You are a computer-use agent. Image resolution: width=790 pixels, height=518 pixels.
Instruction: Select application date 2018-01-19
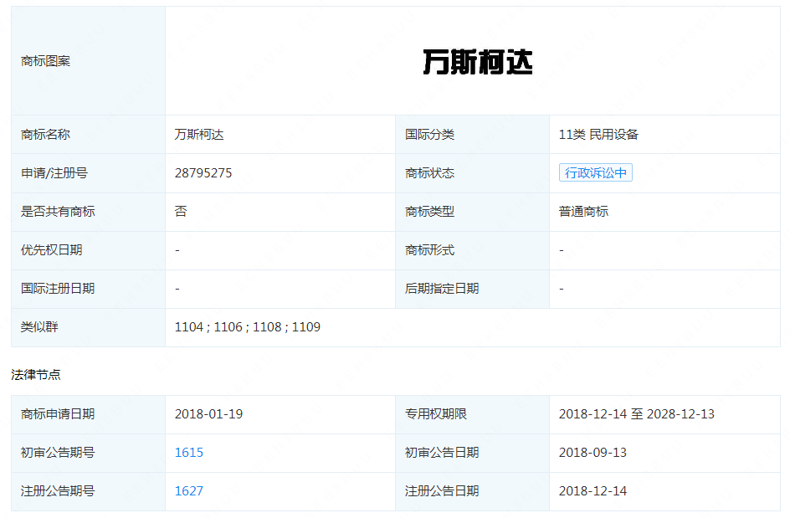click(x=208, y=413)
